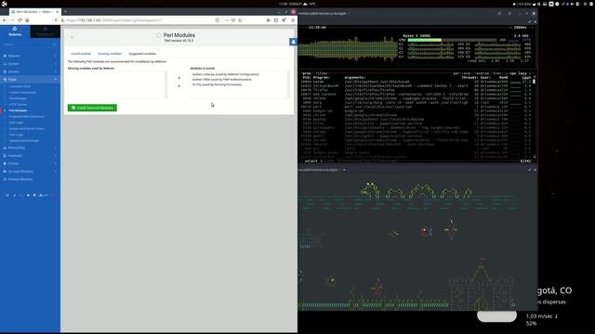Open the lower terminal session title dropdown

(x=344, y=170)
